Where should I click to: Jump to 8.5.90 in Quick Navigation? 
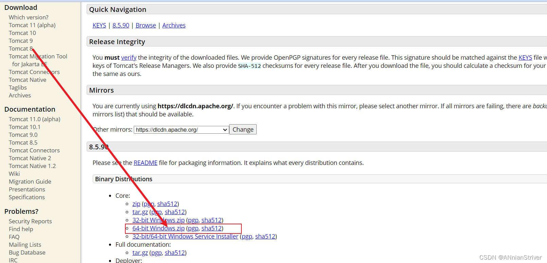point(121,25)
